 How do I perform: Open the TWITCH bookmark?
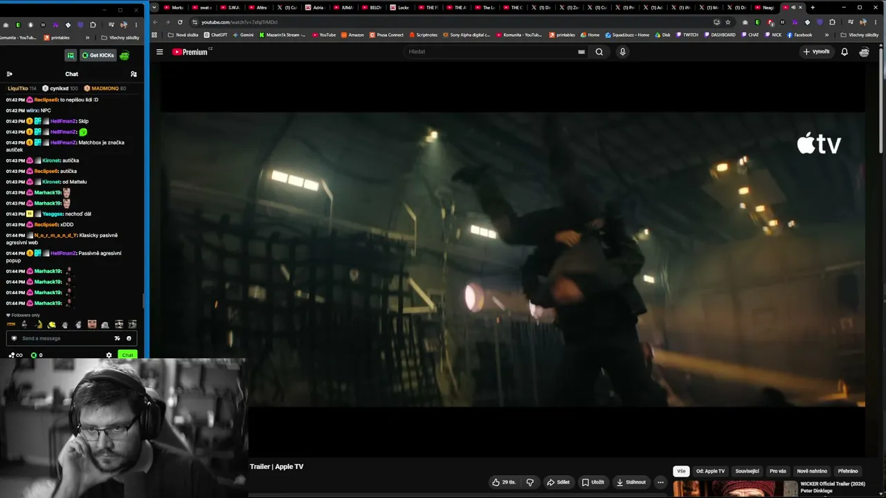point(687,35)
